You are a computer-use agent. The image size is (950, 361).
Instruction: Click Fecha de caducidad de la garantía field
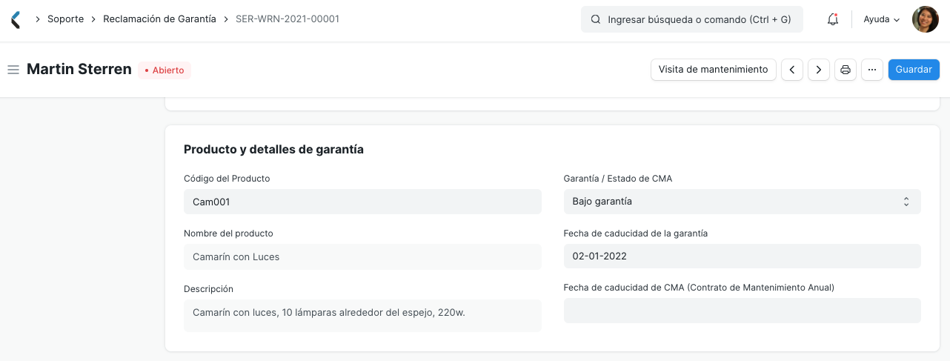[x=742, y=256]
